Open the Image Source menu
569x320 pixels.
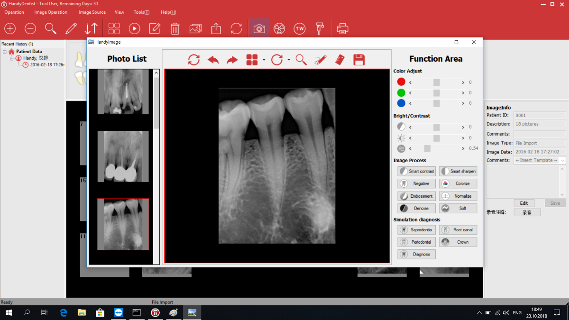click(92, 12)
